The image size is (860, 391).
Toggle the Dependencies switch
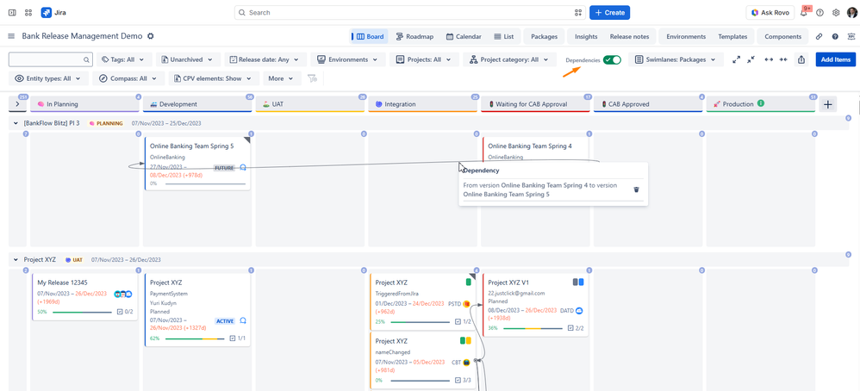click(x=612, y=59)
